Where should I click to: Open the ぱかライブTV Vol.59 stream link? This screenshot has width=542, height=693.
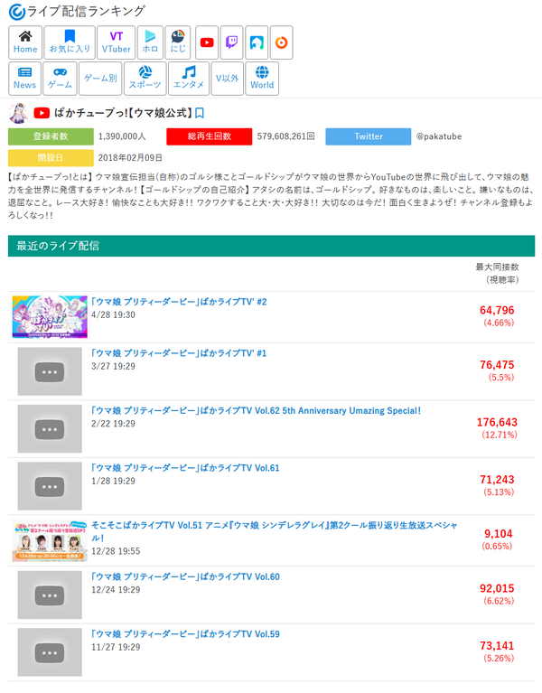tap(185, 634)
